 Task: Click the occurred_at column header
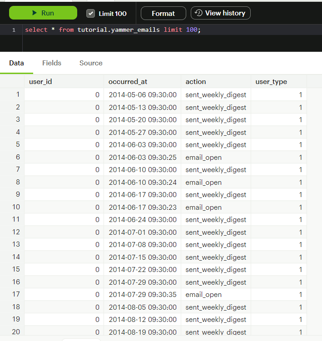(x=143, y=82)
